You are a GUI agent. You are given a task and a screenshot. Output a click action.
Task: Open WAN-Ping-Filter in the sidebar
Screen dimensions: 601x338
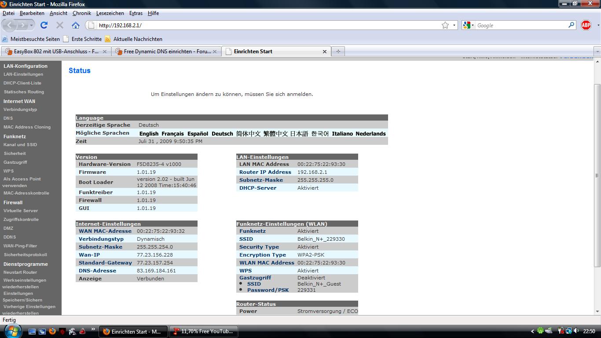click(20, 246)
